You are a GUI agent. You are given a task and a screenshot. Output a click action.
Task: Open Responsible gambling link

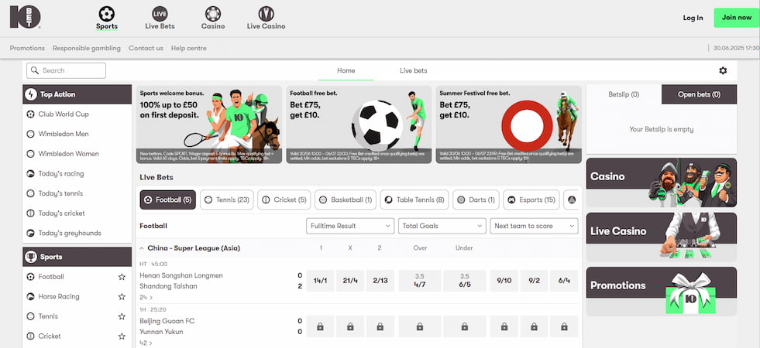(87, 49)
